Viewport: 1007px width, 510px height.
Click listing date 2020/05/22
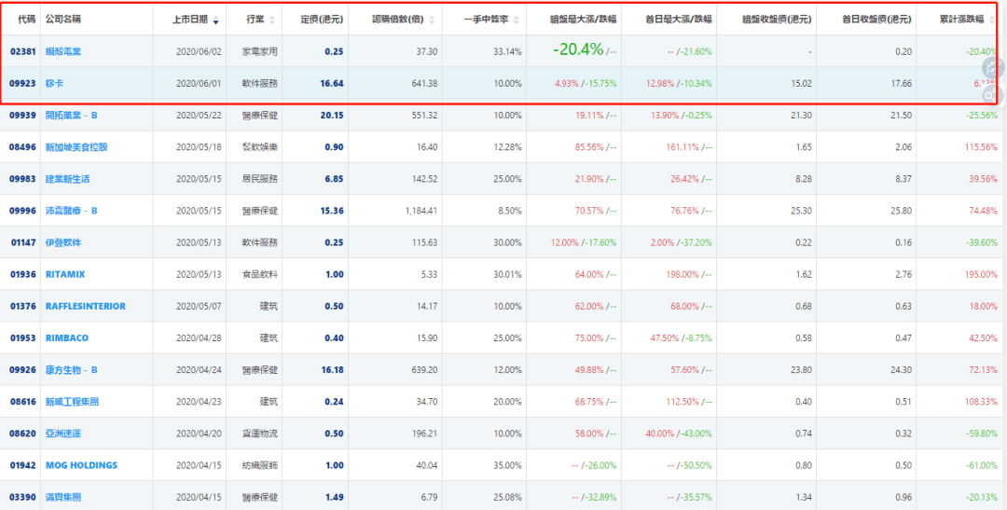199,116
